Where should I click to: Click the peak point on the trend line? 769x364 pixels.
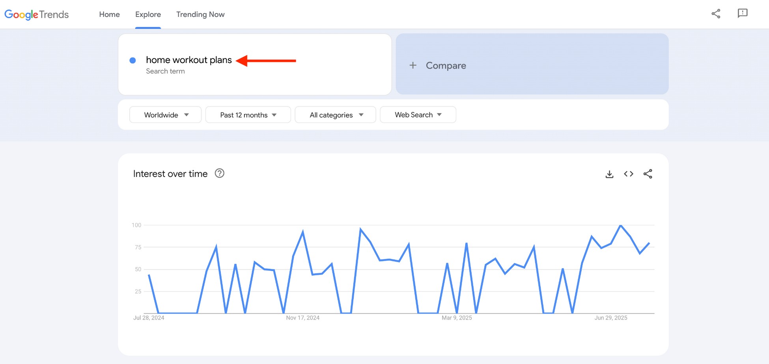click(x=620, y=225)
